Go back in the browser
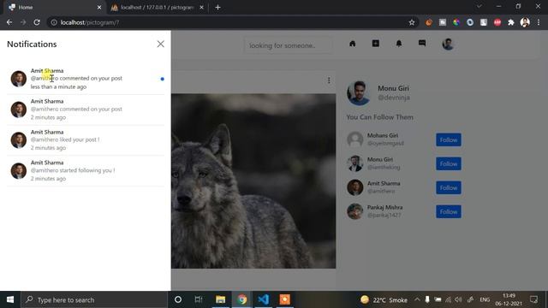Image resolution: width=548 pixels, height=308 pixels. [9, 22]
